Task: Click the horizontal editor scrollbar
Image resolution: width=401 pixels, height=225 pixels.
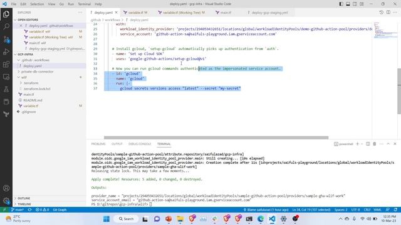Action: pos(216,137)
